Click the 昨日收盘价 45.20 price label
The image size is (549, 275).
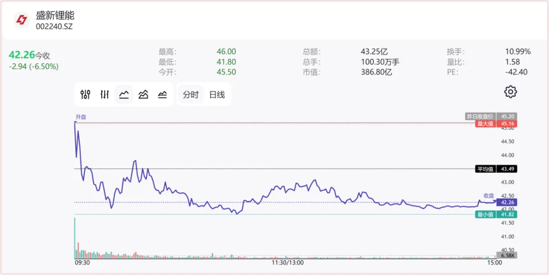(x=491, y=116)
